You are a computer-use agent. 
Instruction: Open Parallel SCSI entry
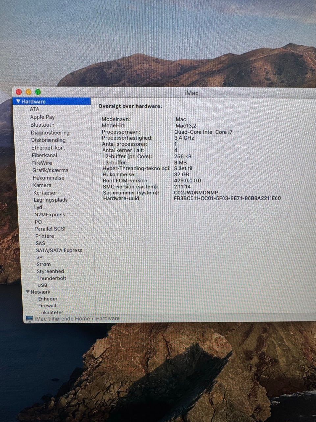(50, 229)
